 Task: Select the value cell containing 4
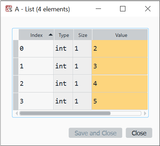[x=120, y=84]
